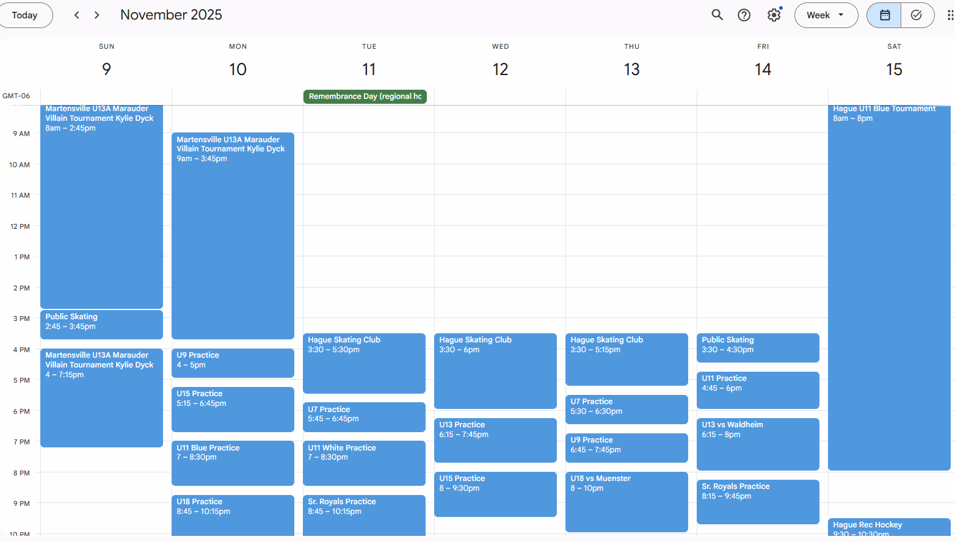This screenshot has width=955, height=542.
Task: Open Sunday Public Skating event
Action: 101,324
